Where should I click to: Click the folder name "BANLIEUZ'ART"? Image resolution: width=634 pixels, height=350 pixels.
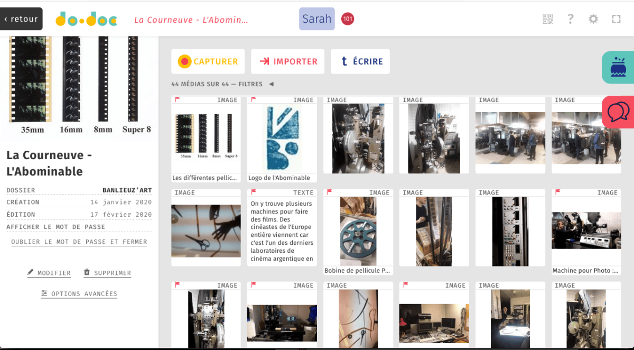[127, 190]
